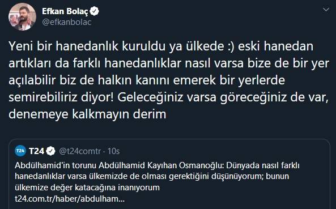Click the last line "denemeye kalkmayın derim"
The height and width of the screenshot is (209, 336).
pos(87,114)
